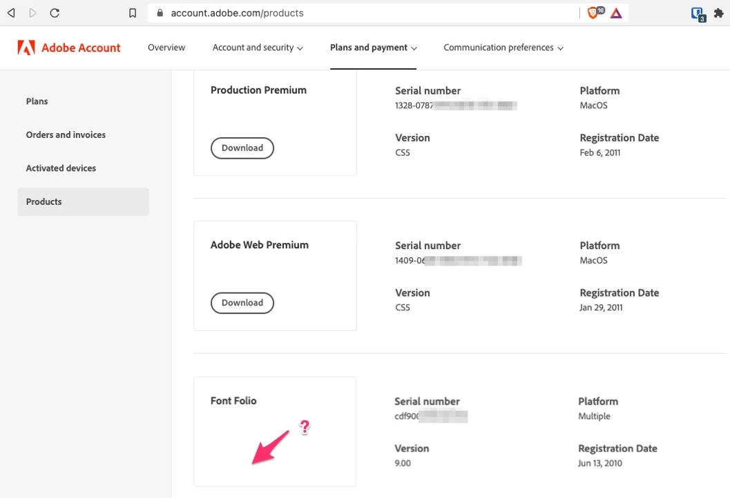Click the Adobe logo icon
Screen dimensions: 730x498
click(26, 48)
